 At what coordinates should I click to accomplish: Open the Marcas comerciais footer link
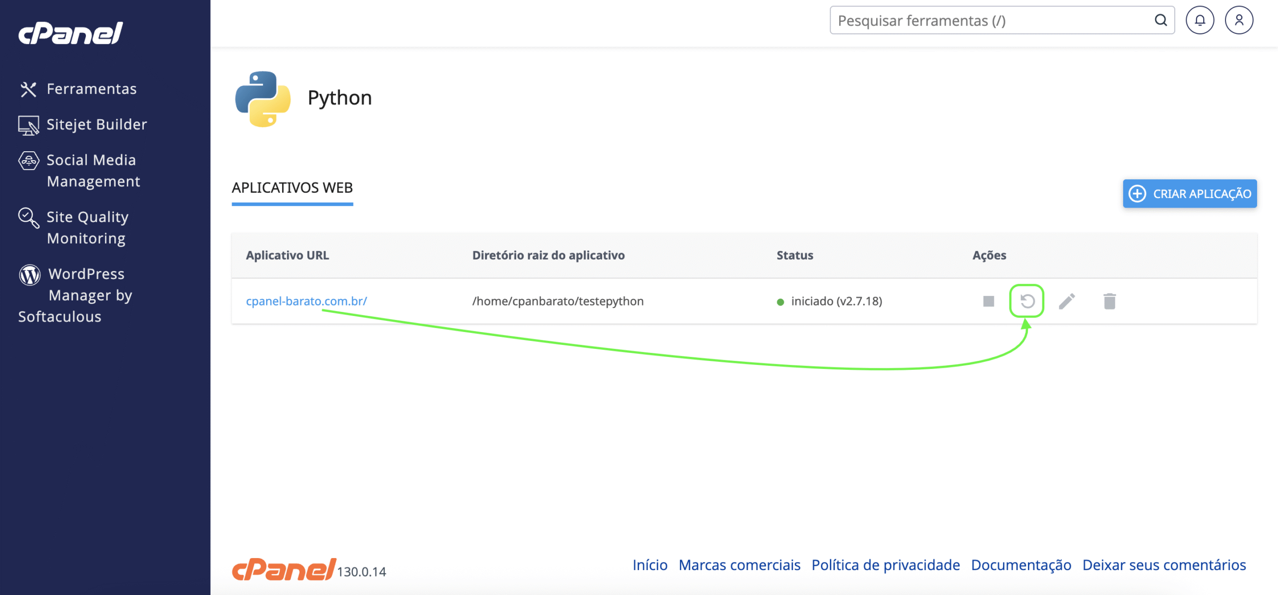(x=739, y=565)
